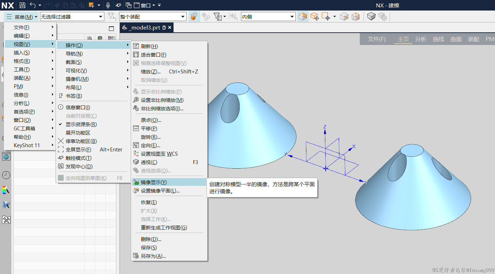The height and width of the screenshot is (274, 495).
Task: Click the wrench tools icon in resource bar
Action: point(6,220)
